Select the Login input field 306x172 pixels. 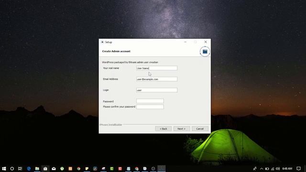coord(157,90)
